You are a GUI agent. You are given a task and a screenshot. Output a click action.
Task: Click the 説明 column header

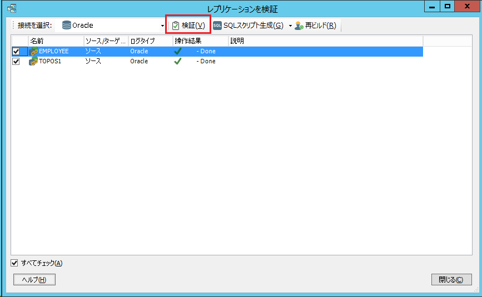click(x=325, y=41)
